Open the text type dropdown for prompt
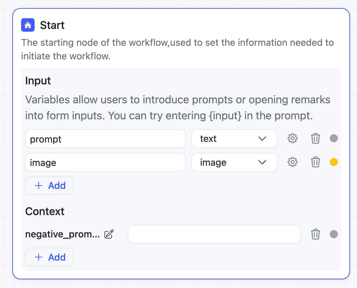The image size is (357, 288). pos(234,139)
